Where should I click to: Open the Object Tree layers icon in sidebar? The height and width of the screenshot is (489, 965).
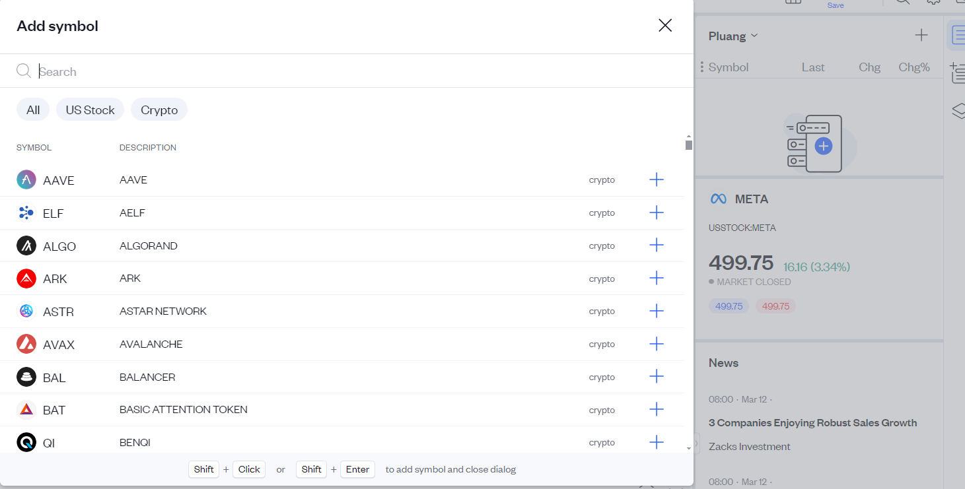pyautogui.click(x=958, y=111)
